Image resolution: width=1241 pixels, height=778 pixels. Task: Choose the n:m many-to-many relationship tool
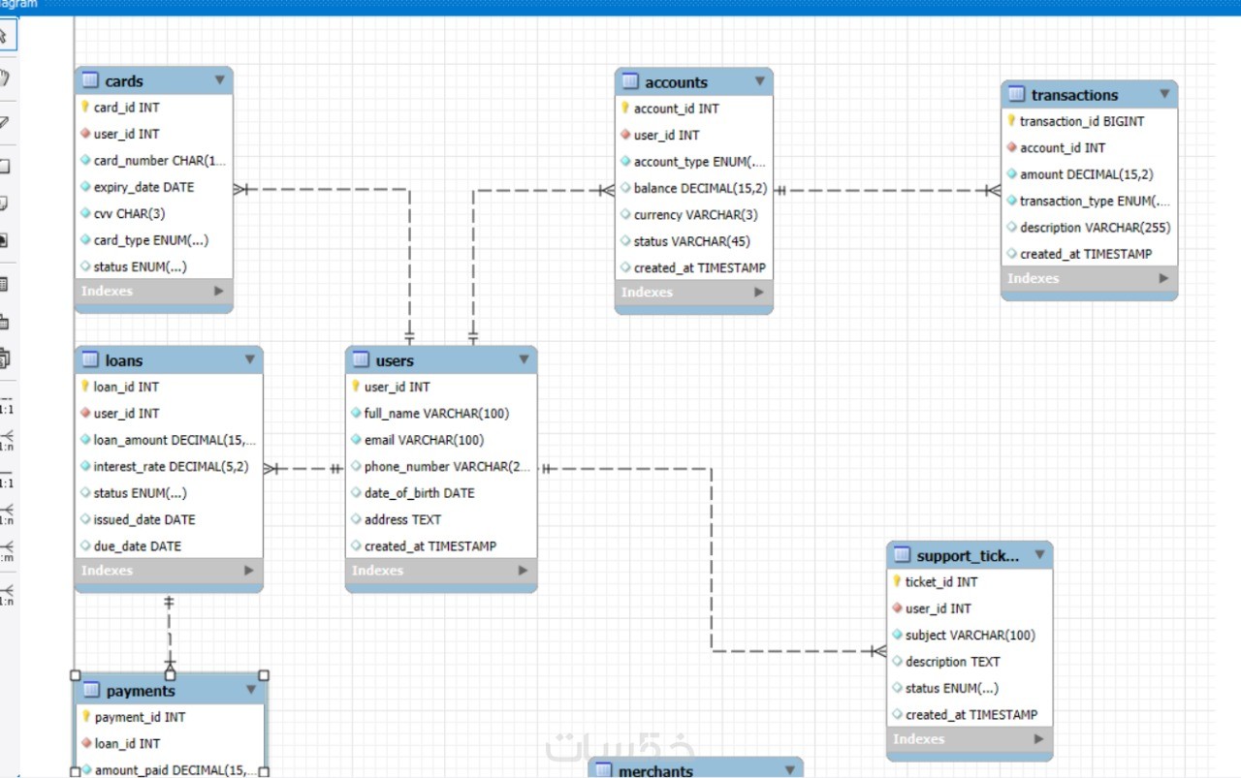6,550
